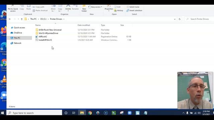Click Copy path in the Clipboard group
This screenshot has width=214, height=120.
[38, 7]
